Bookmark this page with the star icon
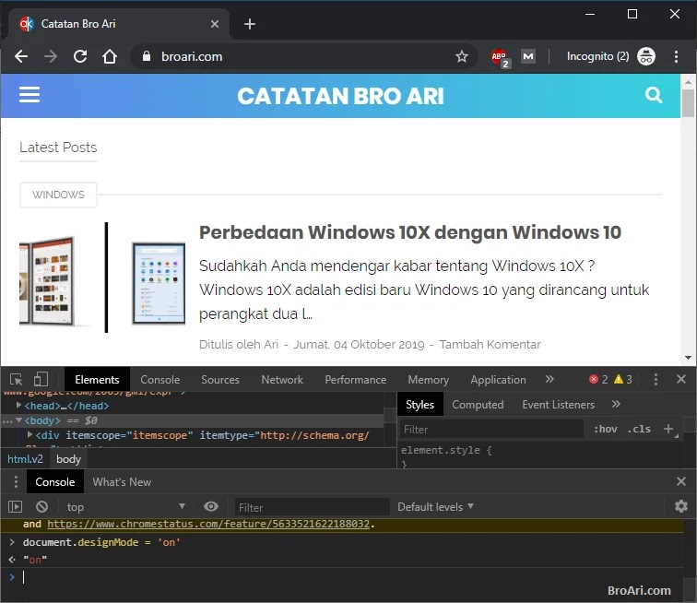Viewport: 697px width, 603px height. pyautogui.click(x=462, y=56)
